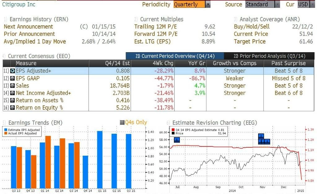Screen dimensions: 317x194
Task: Click the July event marker on chart
Action: tap(177, 140)
